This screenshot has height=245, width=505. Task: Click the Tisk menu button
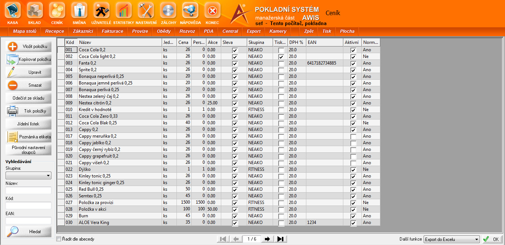327,31
